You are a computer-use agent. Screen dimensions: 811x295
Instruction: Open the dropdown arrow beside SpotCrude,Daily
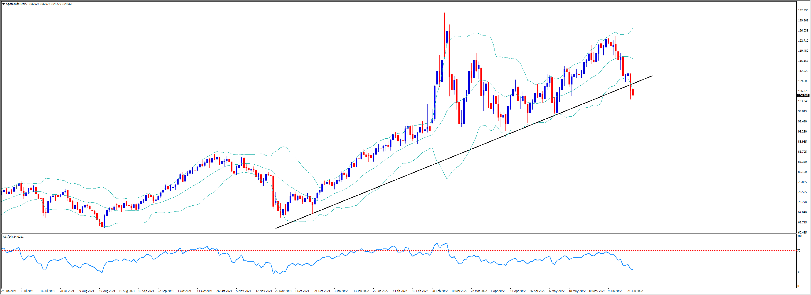coord(3,4)
